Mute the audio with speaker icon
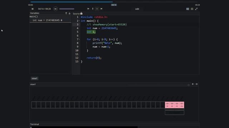 pos(55,9)
